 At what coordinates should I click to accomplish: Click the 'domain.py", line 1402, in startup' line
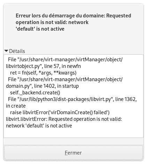click(x=42, y=86)
